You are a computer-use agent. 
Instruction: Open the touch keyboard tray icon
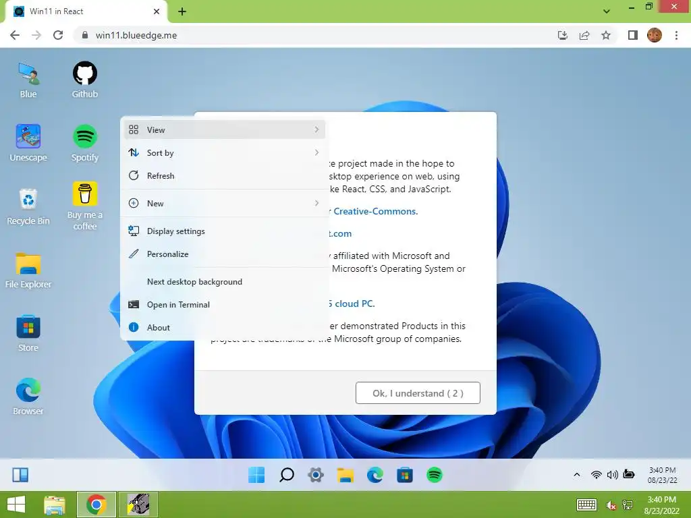586,505
